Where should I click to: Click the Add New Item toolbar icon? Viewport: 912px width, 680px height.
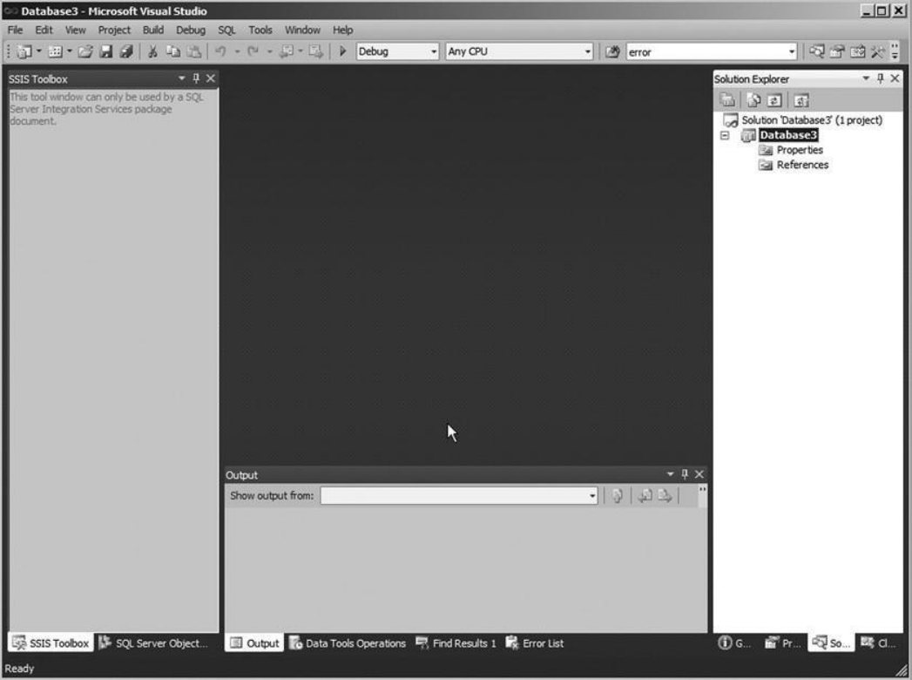click(55, 51)
